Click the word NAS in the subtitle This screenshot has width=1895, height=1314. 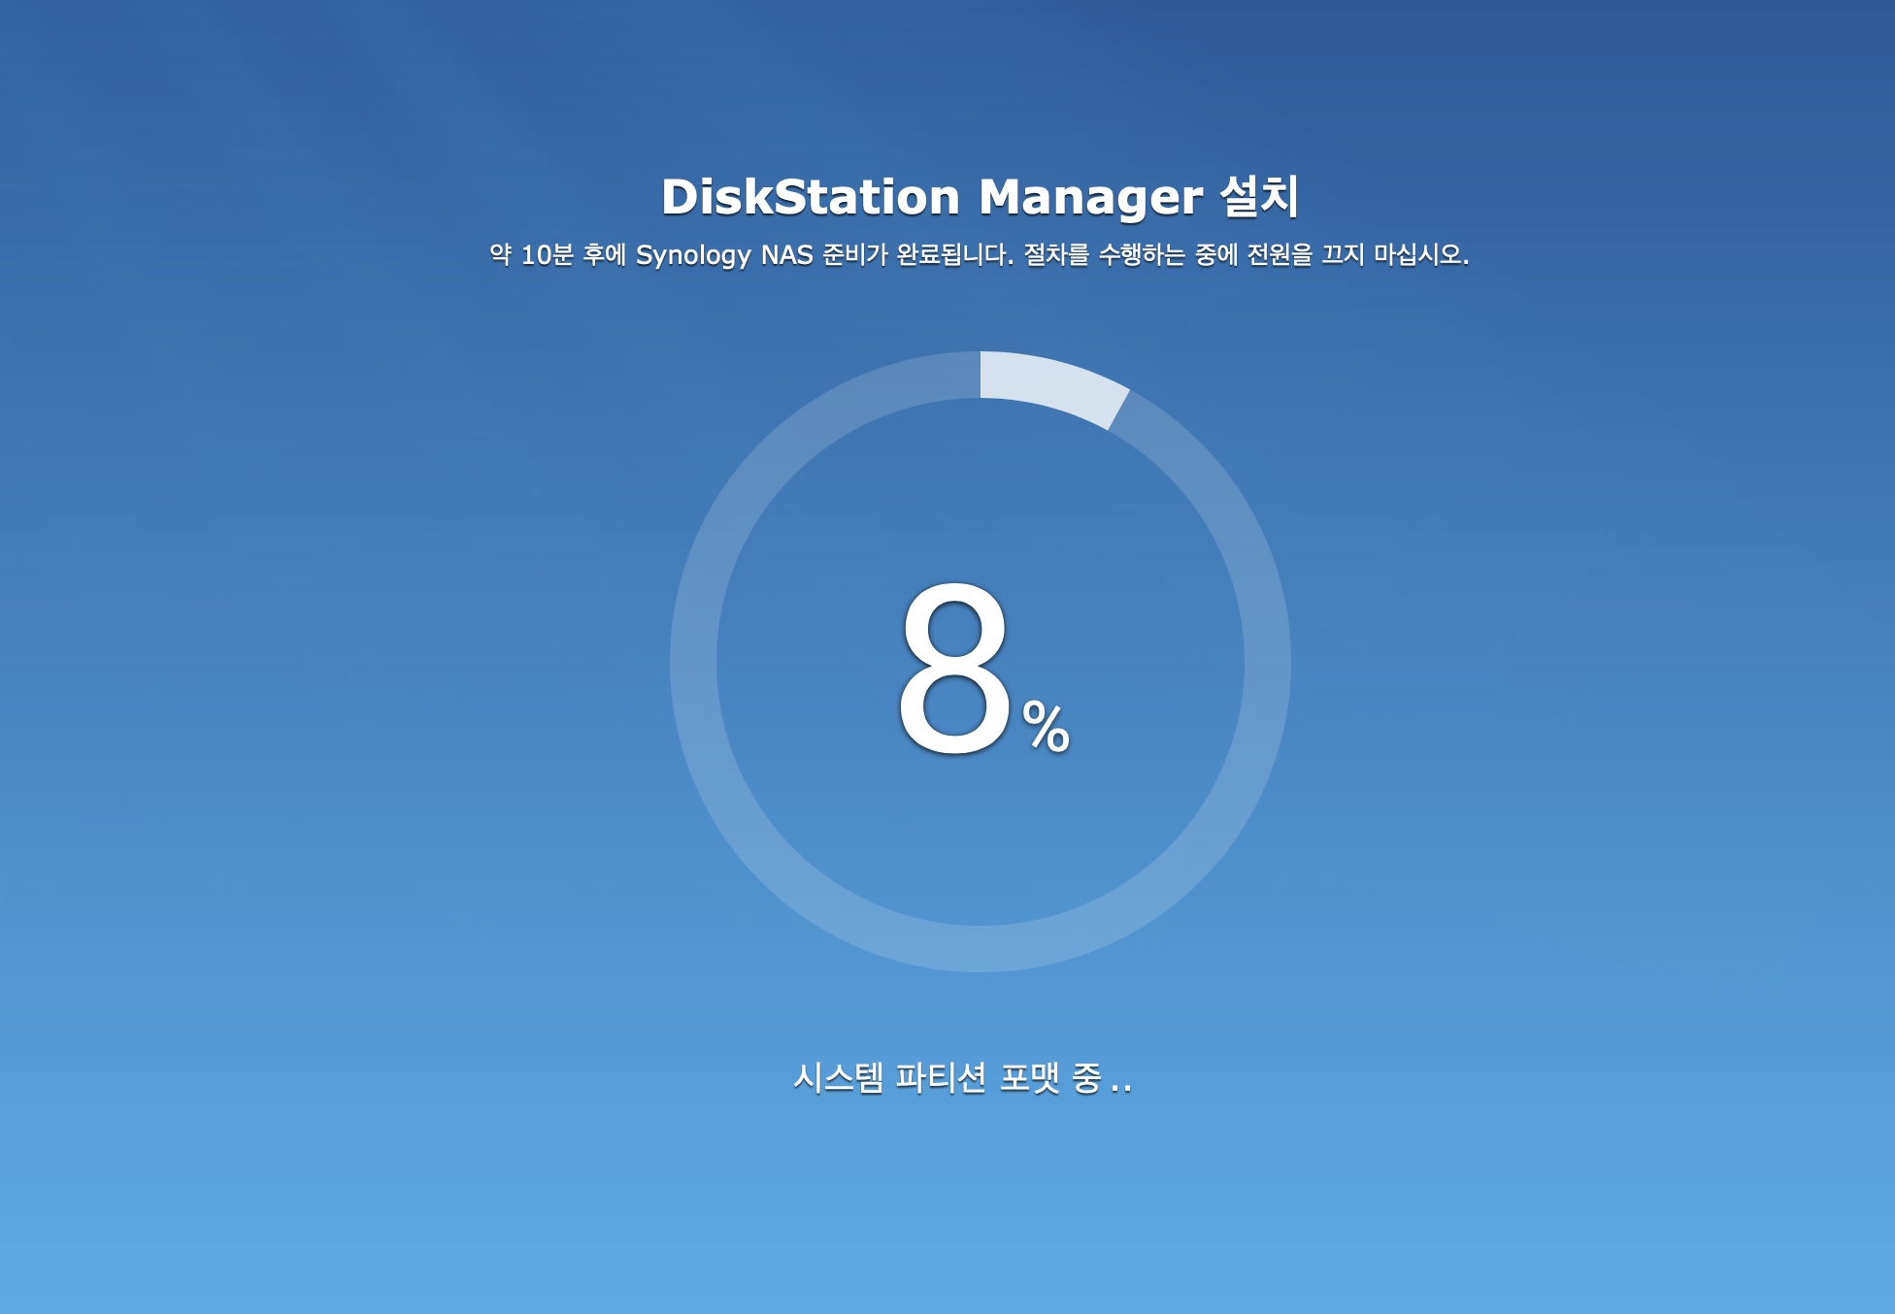click(786, 255)
